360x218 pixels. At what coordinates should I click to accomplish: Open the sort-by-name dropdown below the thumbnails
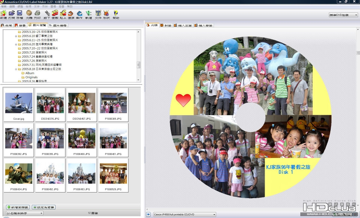pyautogui.click(x=24, y=213)
